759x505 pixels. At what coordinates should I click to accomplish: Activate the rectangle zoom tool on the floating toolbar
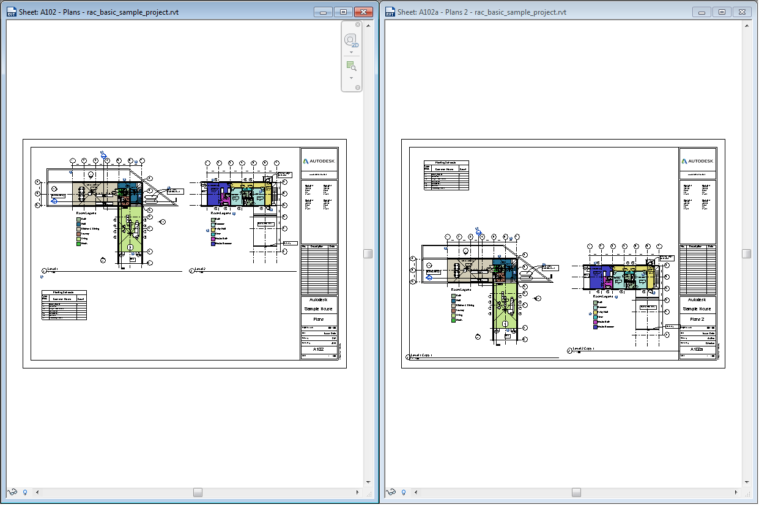(x=350, y=65)
